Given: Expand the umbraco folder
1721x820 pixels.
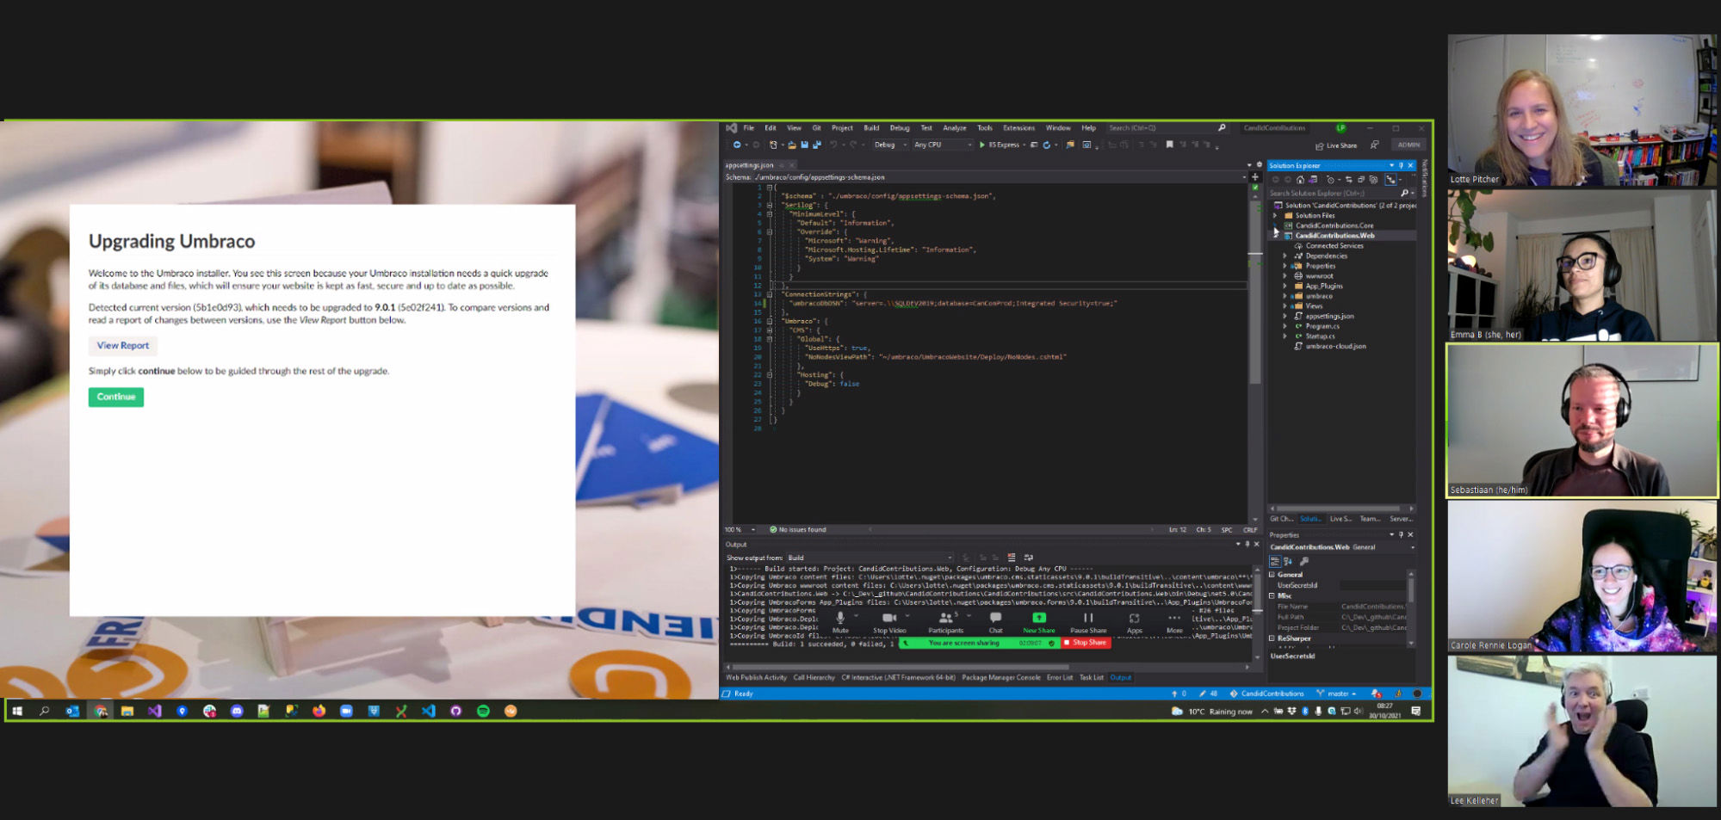Looking at the screenshot, I should pyautogui.click(x=1285, y=296).
